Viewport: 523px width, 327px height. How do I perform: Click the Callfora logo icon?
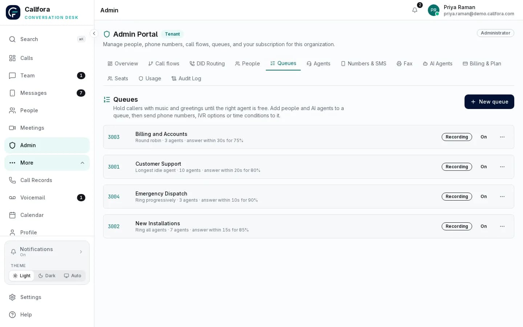click(13, 12)
